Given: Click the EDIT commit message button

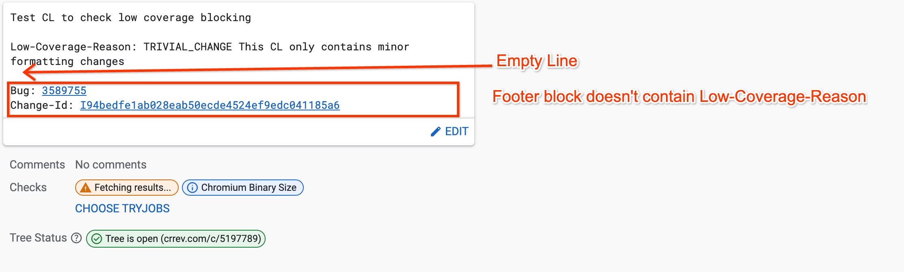Looking at the screenshot, I should (450, 132).
